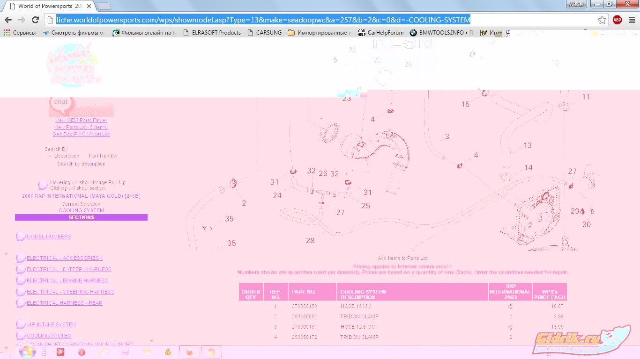Image resolution: width=640 pixels, height=359 pixels.
Task: Select the Part Number search option
Action: [85, 156]
